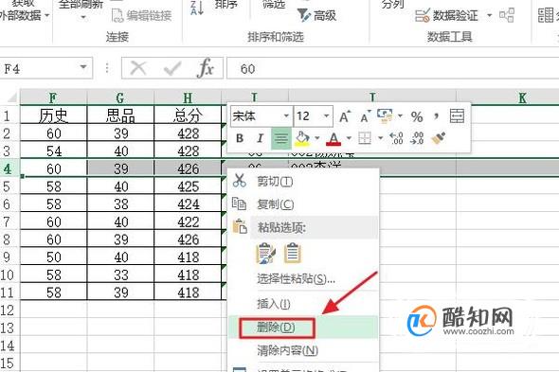Open the 宋体 font name dropdown
The width and height of the screenshot is (559, 372).
tap(286, 116)
